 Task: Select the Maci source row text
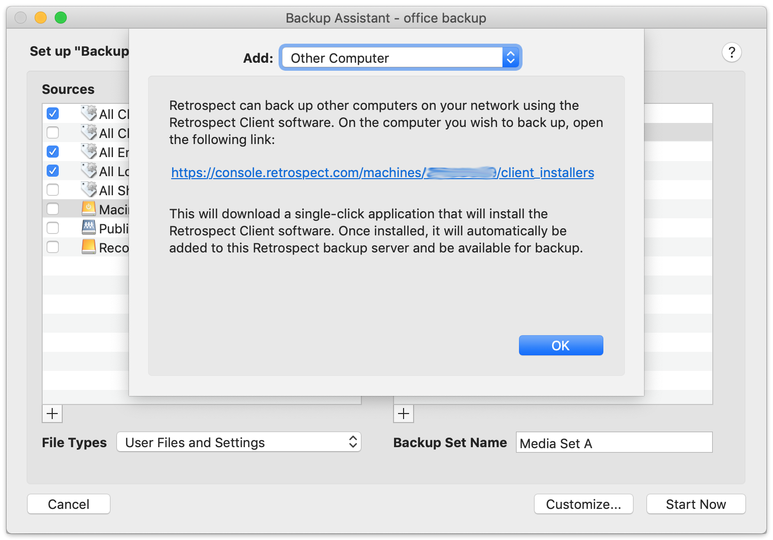tap(114, 209)
